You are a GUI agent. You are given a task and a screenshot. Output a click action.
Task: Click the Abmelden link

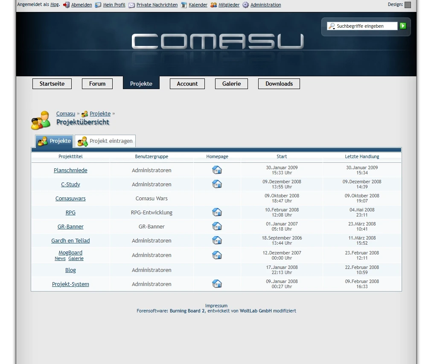tap(82, 5)
